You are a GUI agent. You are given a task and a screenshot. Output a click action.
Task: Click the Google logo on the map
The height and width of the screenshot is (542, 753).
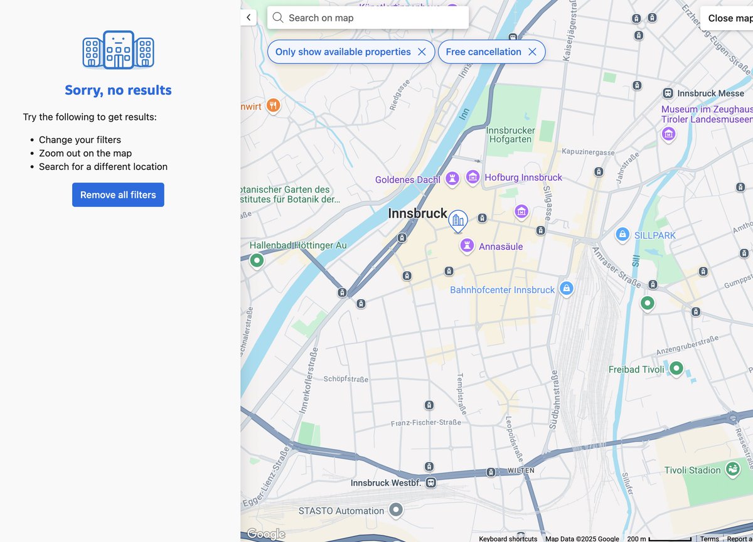[x=266, y=534]
